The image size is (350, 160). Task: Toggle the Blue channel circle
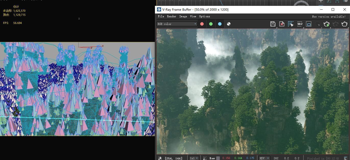[x=220, y=24]
